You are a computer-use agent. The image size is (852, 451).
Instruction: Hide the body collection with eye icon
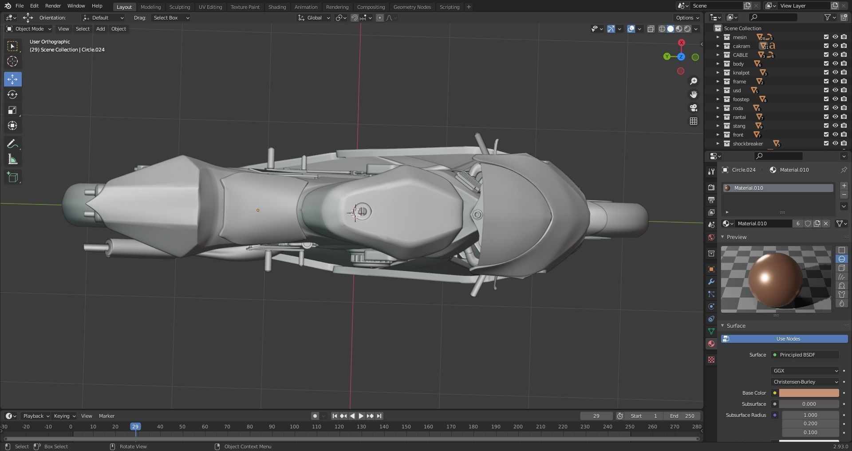point(835,64)
